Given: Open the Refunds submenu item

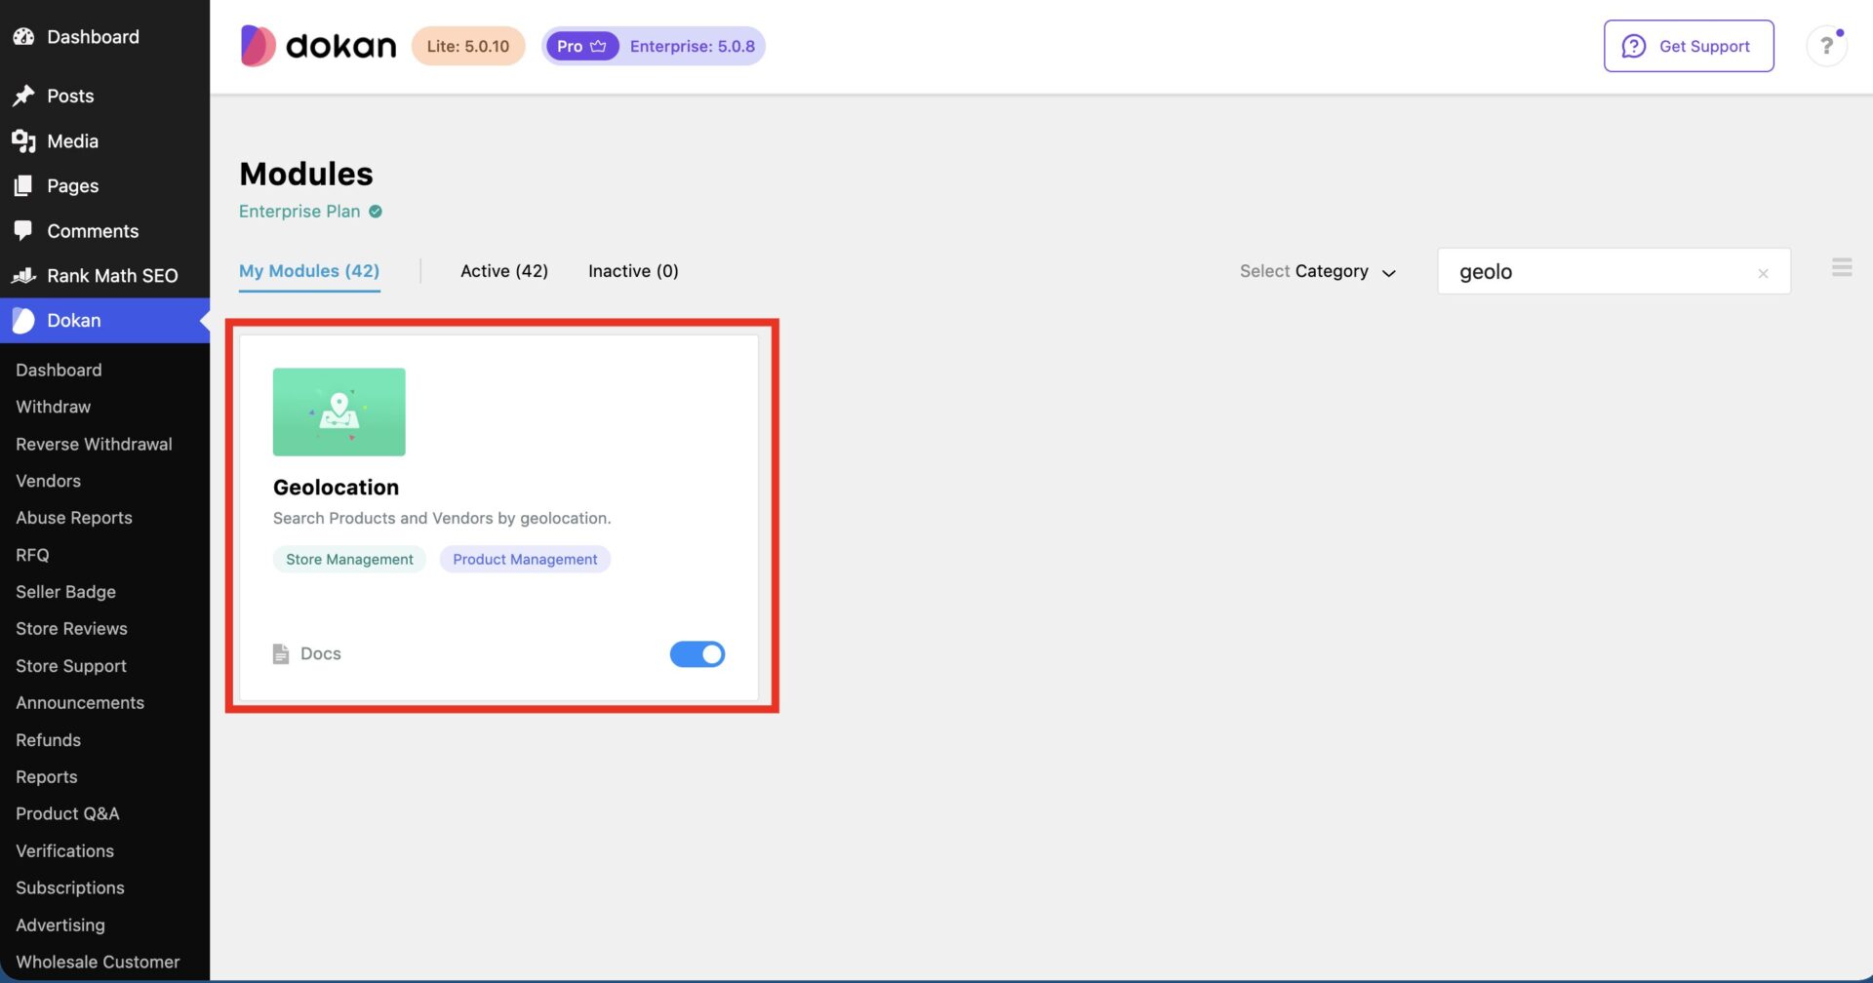Looking at the screenshot, I should 48,741.
